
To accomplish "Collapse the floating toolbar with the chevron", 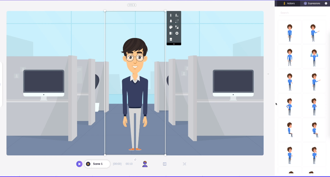I will pyautogui.click(x=174, y=44).
